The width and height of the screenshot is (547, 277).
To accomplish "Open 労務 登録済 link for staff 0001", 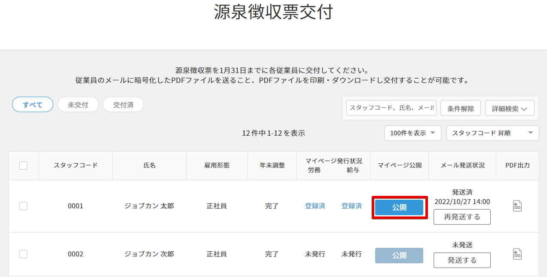I will (315, 206).
